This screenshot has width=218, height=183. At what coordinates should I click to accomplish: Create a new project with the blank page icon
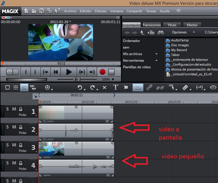[27, 11]
